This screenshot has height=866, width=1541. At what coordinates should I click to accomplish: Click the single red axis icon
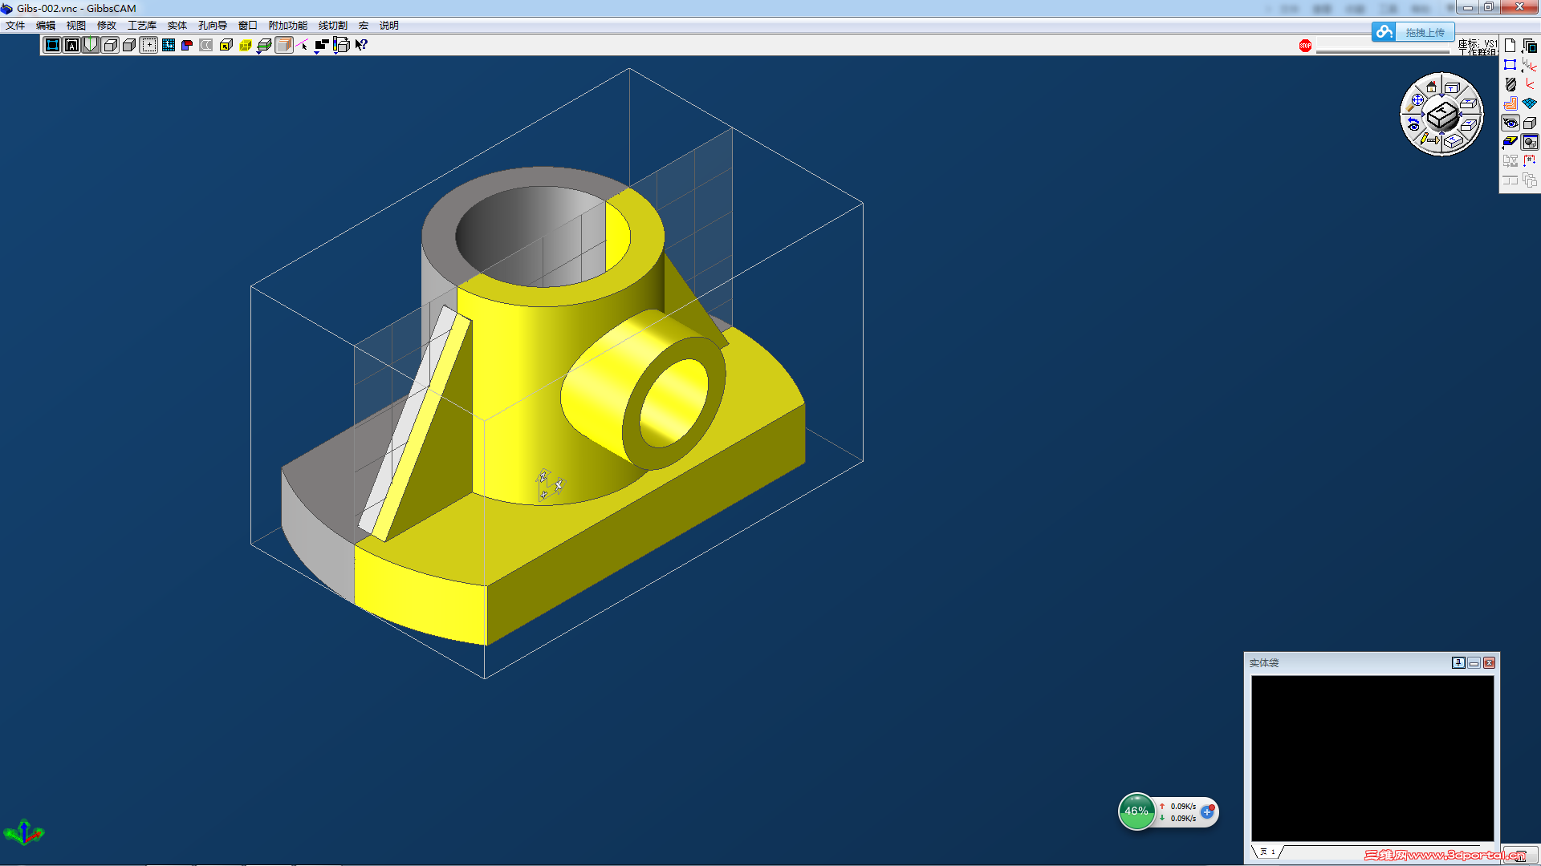click(1530, 84)
